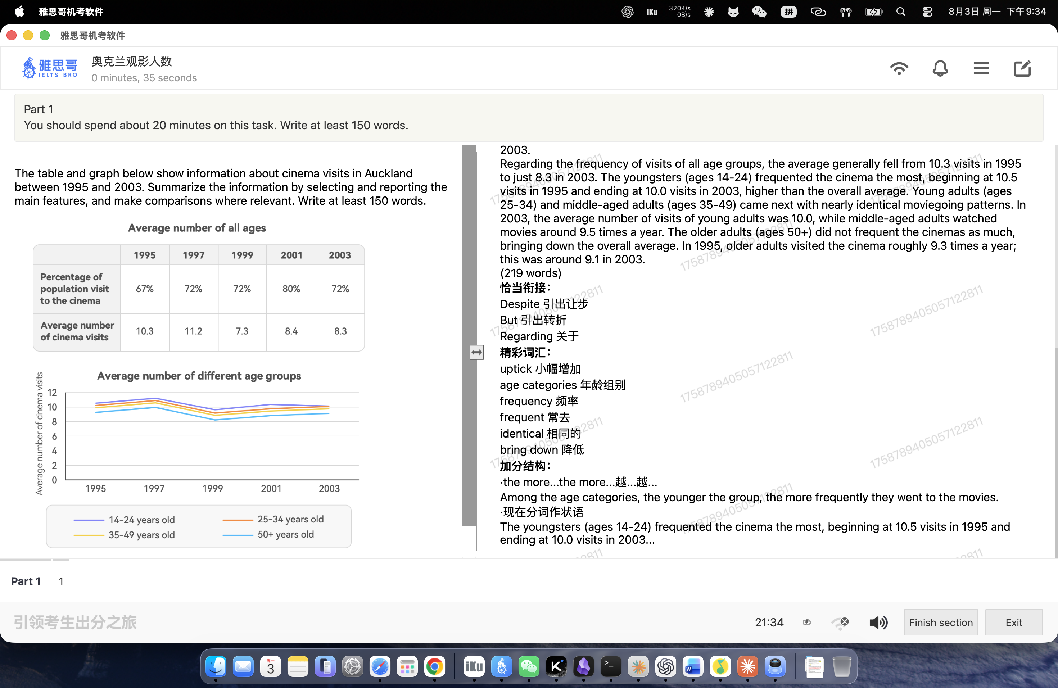The width and height of the screenshot is (1058, 688).
Task: Click the 'Average number of all ages' heading
Action: tap(197, 228)
